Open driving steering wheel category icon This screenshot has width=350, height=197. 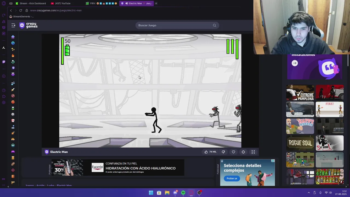point(13,145)
